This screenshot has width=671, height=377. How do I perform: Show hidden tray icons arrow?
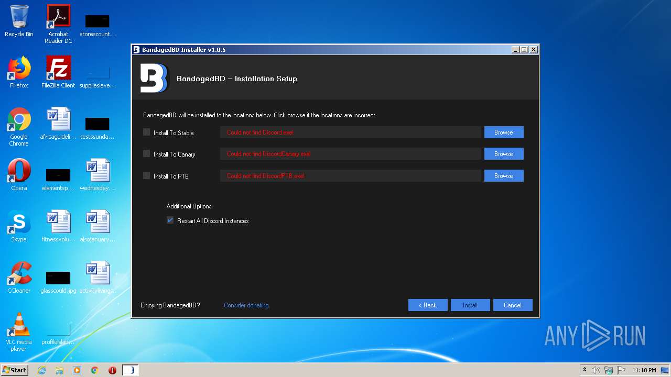click(x=585, y=370)
